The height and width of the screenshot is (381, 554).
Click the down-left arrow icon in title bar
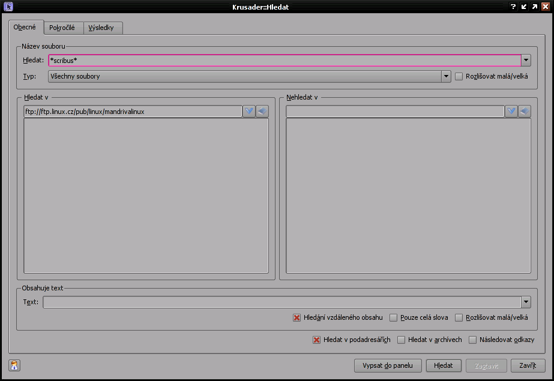(x=523, y=7)
